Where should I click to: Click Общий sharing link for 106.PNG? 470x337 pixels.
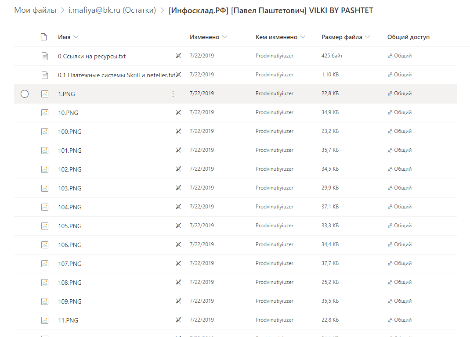pyautogui.click(x=402, y=244)
